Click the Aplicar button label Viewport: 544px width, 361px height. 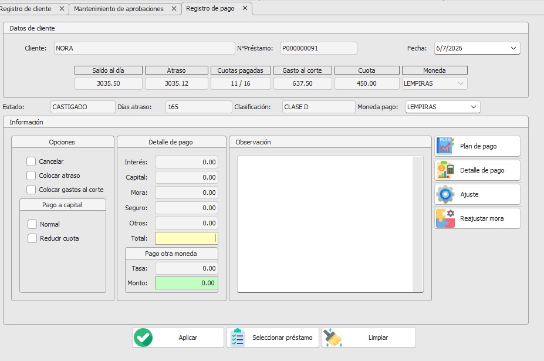(x=188, y=338)
